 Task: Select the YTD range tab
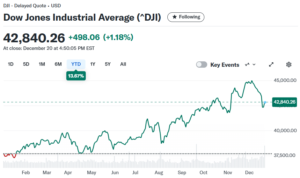pyautogui.click(x=76, y=64)
